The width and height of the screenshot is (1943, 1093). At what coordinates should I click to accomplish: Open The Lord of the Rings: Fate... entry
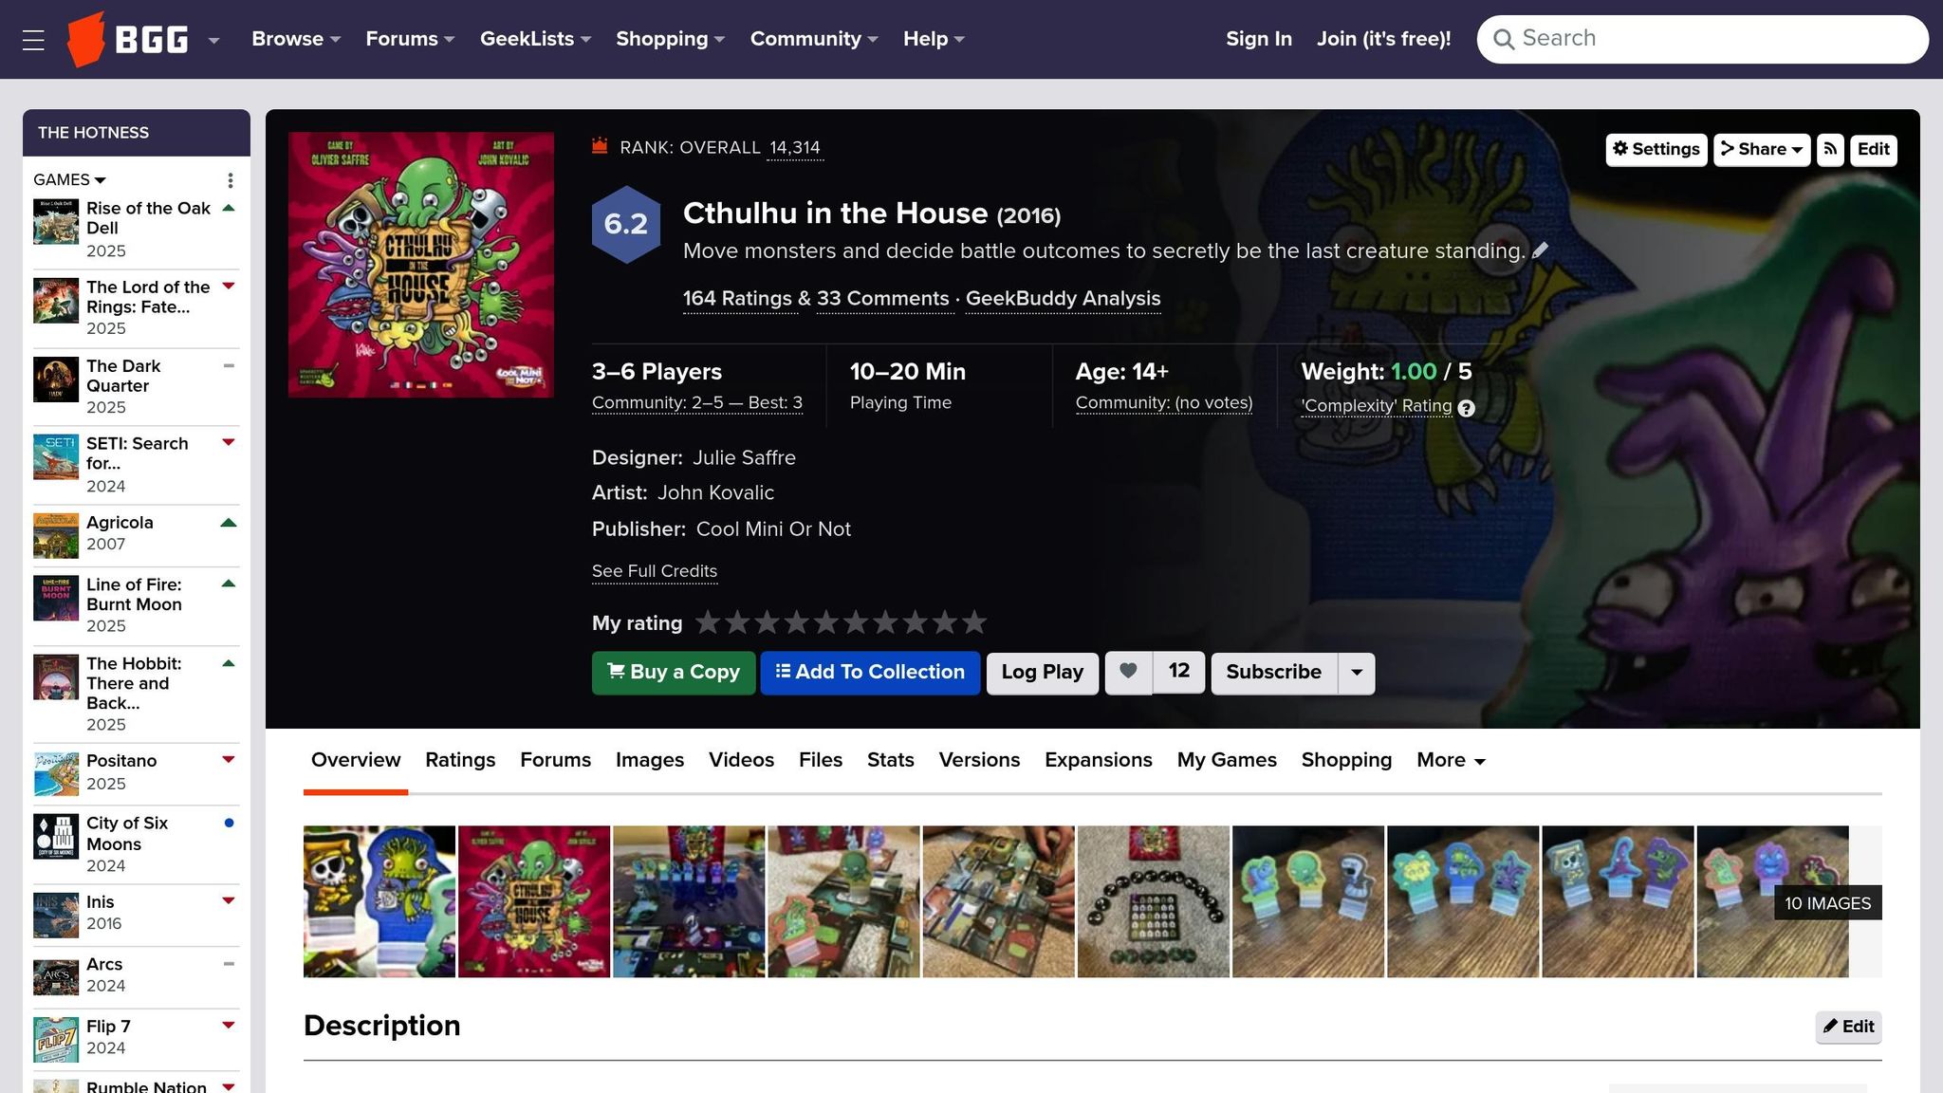pyautogui.click(x=148, y=297)
